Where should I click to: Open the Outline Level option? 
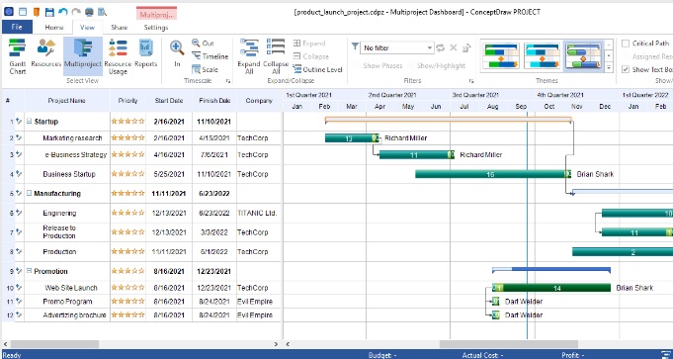click(317, 69)
